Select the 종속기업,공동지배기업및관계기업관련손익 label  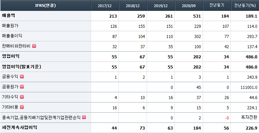41,117
